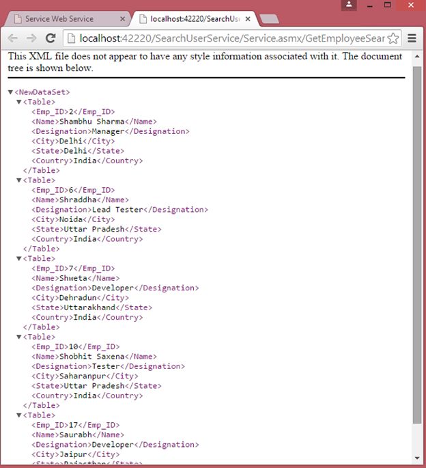Open the Chrome hamburger menu
The width and height of the screenshot is (426, 468).
point(412,38)
